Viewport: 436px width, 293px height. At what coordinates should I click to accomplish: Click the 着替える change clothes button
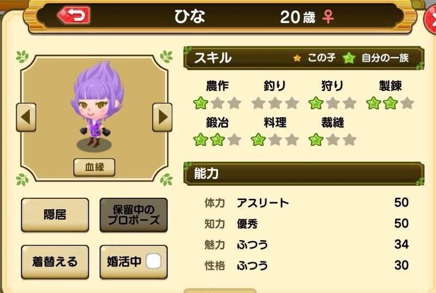pos(55,262)
